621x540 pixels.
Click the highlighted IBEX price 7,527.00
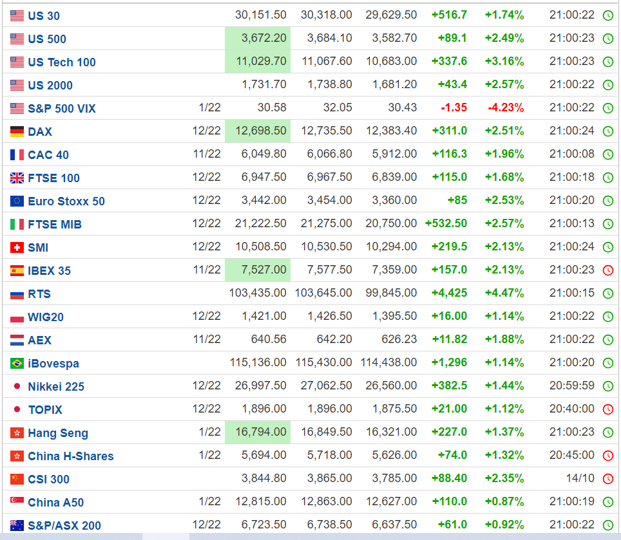coord(258,270)
